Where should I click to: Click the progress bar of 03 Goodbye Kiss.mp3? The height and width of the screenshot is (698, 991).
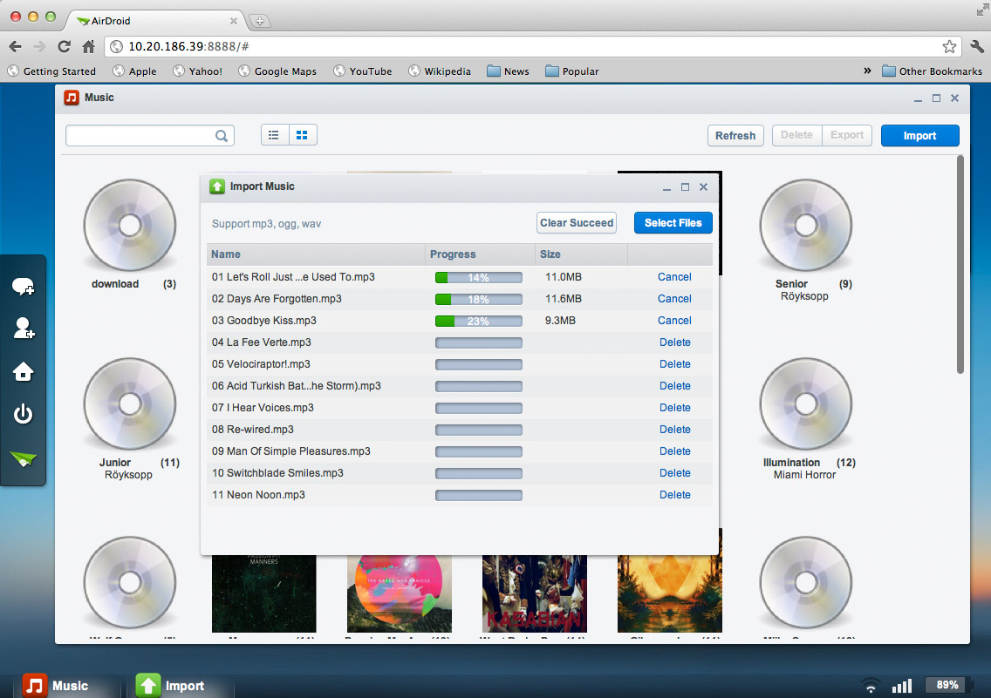click(478, 320)
